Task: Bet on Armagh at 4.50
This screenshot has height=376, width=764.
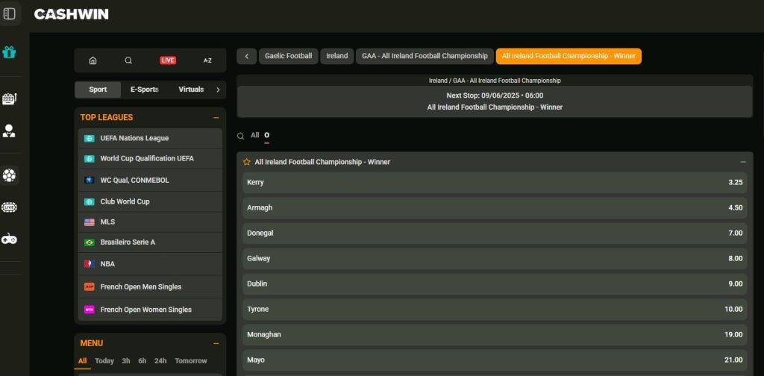Action: click(x=495, y=208)
